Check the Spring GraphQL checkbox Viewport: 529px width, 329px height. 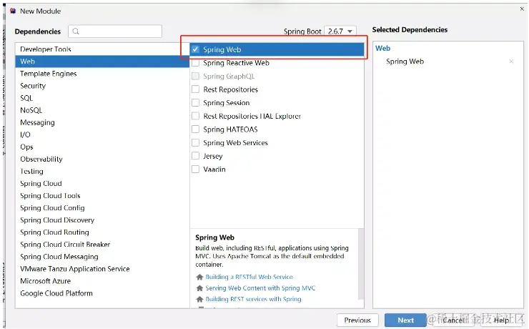(x=195, y=77)
